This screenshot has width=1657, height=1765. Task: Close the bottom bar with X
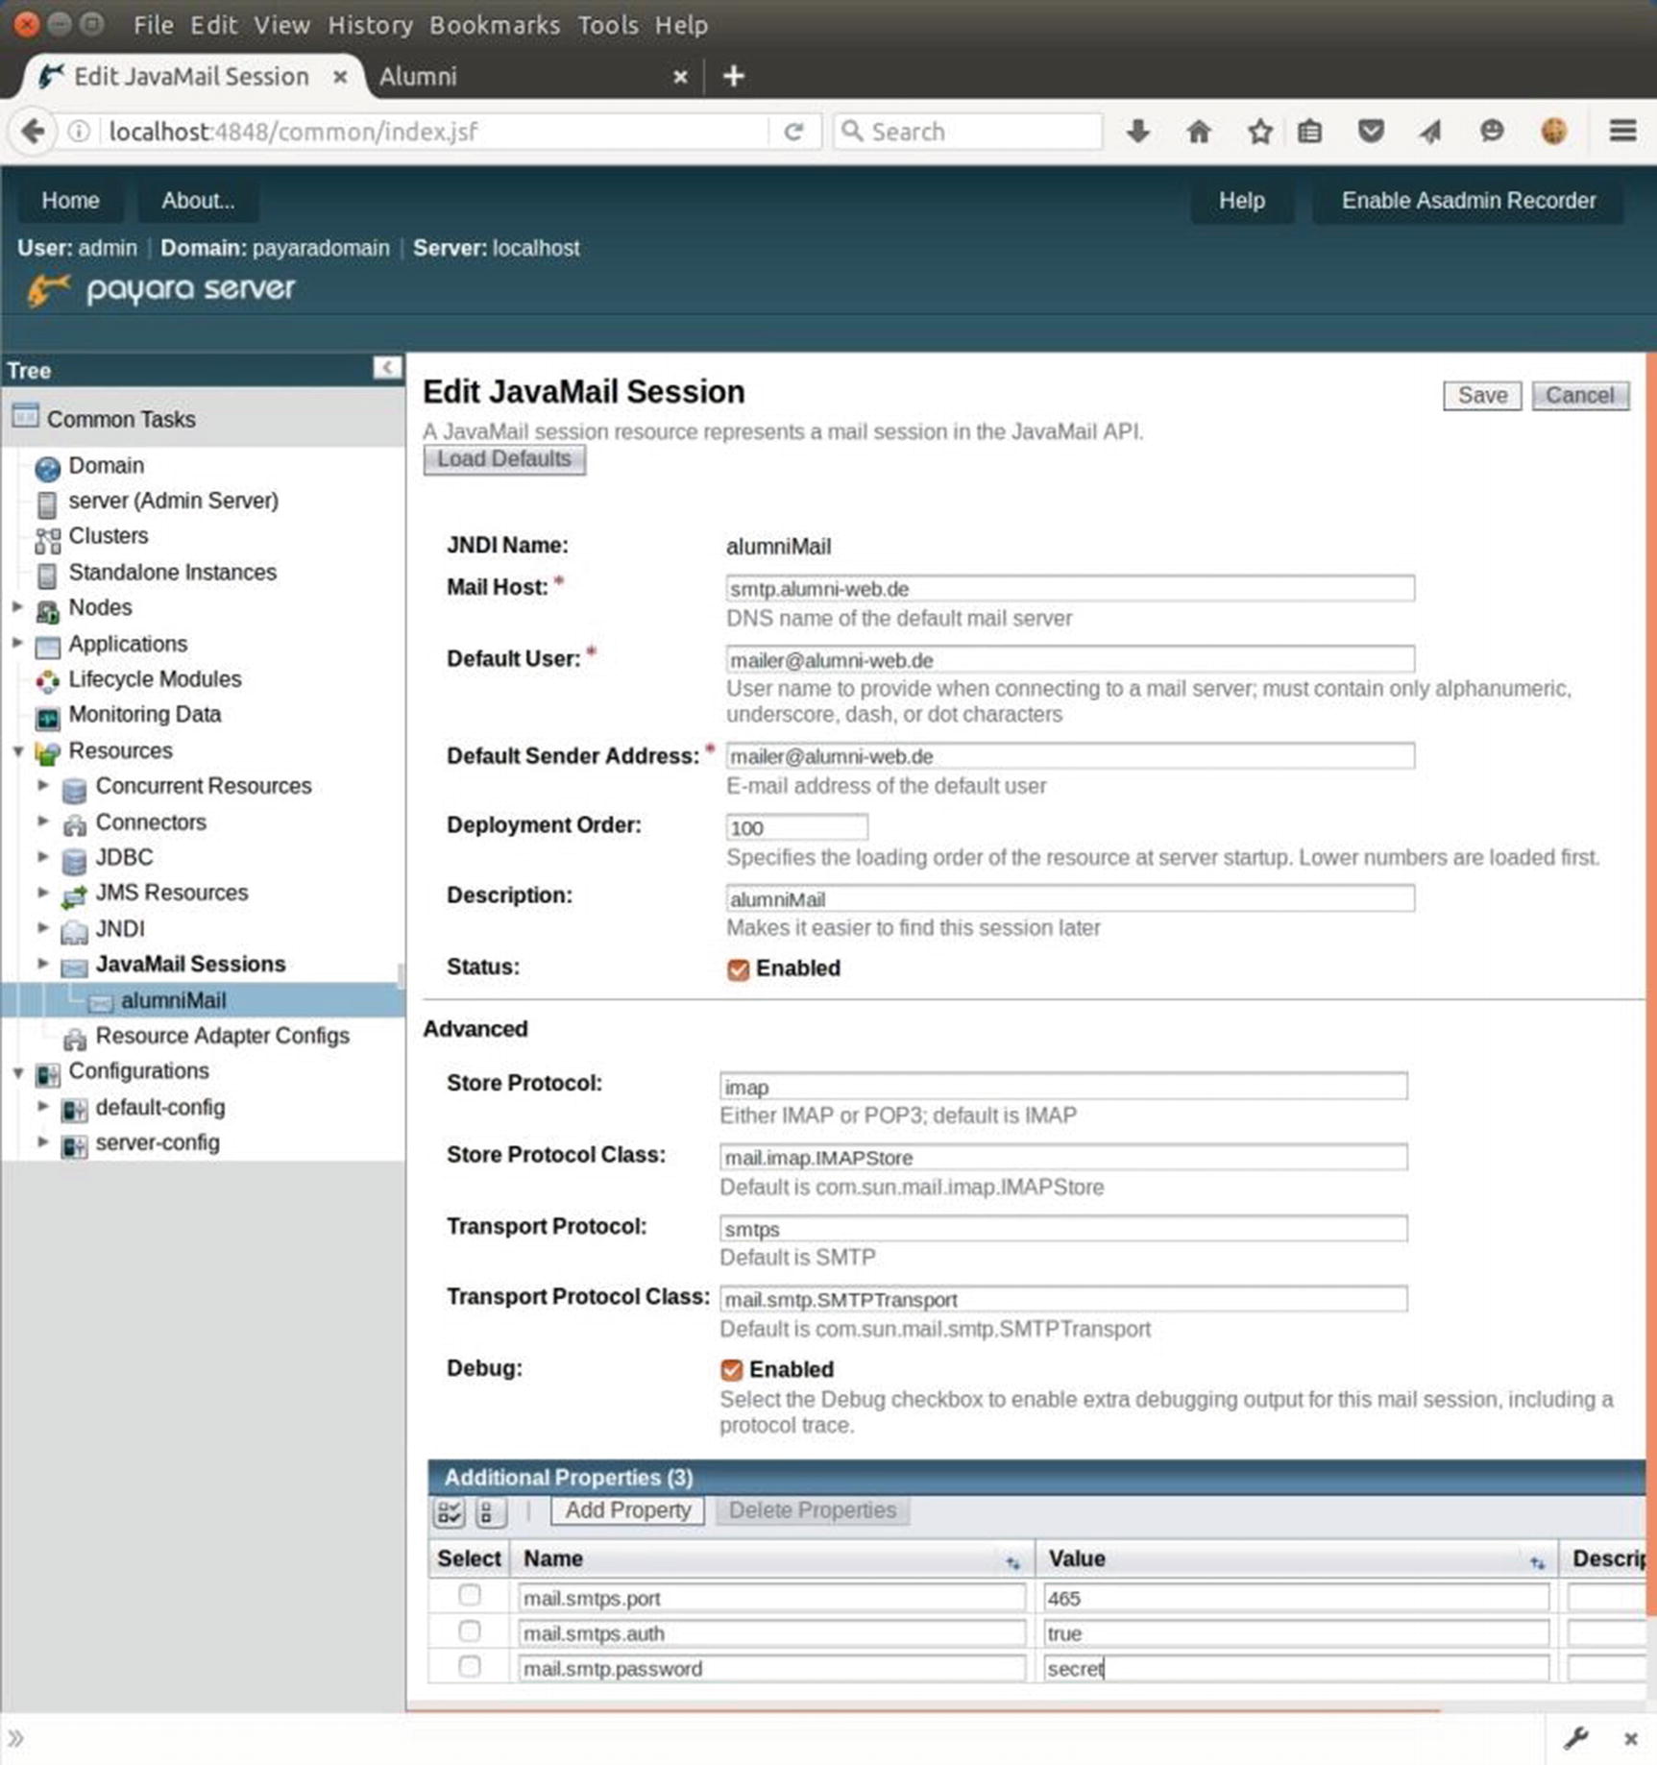(x=1630, y=1738)
